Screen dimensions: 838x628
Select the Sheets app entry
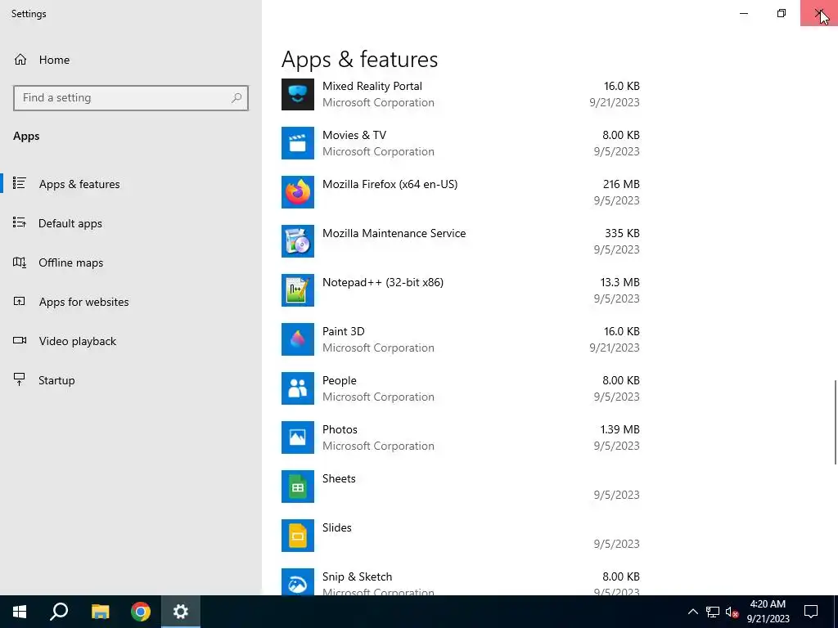461,487
